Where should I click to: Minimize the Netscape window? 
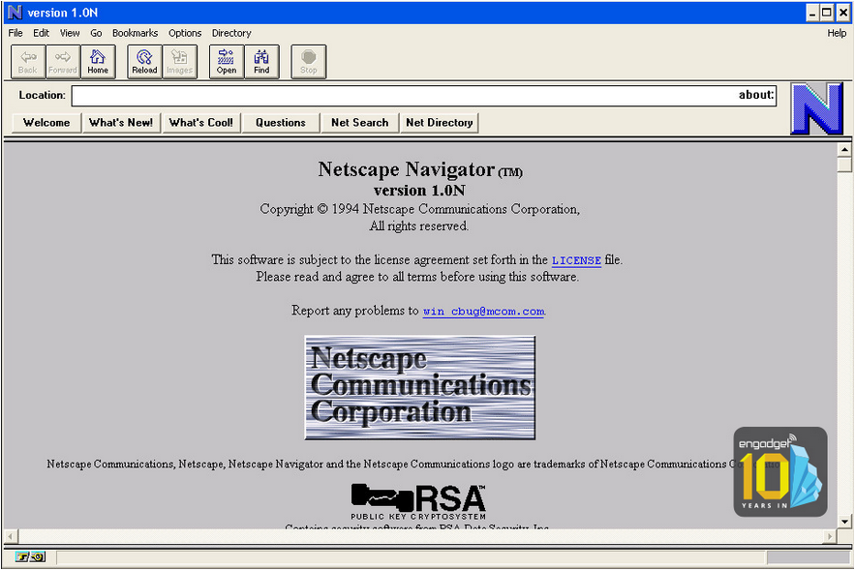tap(812, 13)
